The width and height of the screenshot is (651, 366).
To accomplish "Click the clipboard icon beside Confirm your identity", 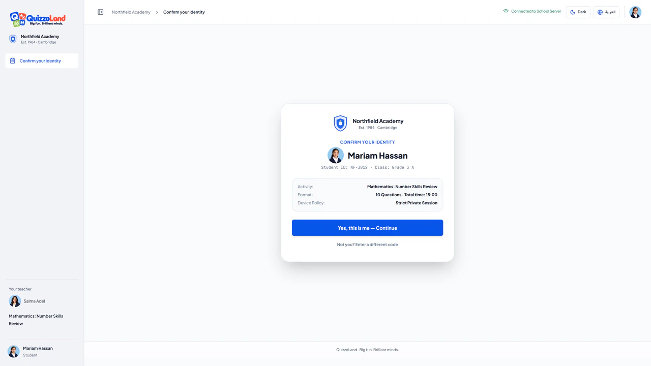I will tap(13, 61).
